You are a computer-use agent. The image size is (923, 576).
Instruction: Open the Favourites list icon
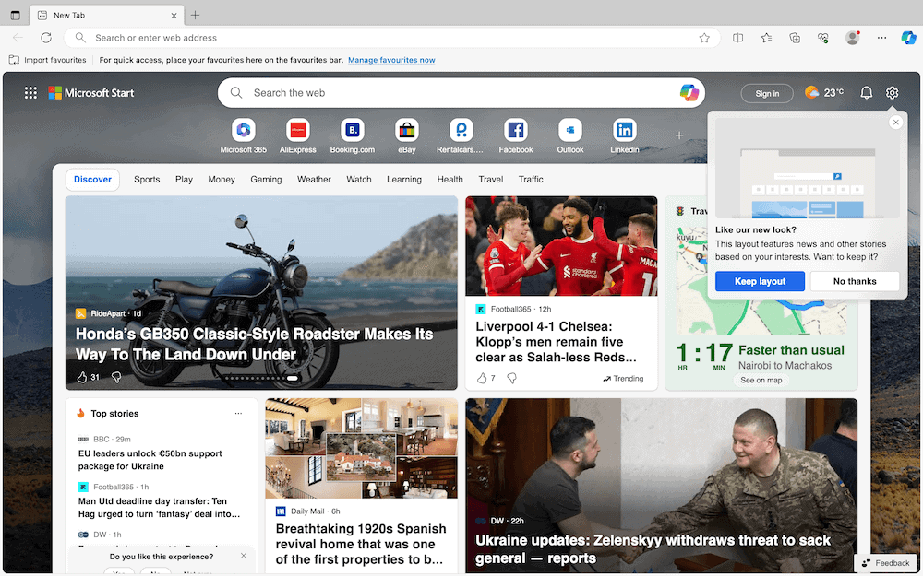click(x=766, y=38)
